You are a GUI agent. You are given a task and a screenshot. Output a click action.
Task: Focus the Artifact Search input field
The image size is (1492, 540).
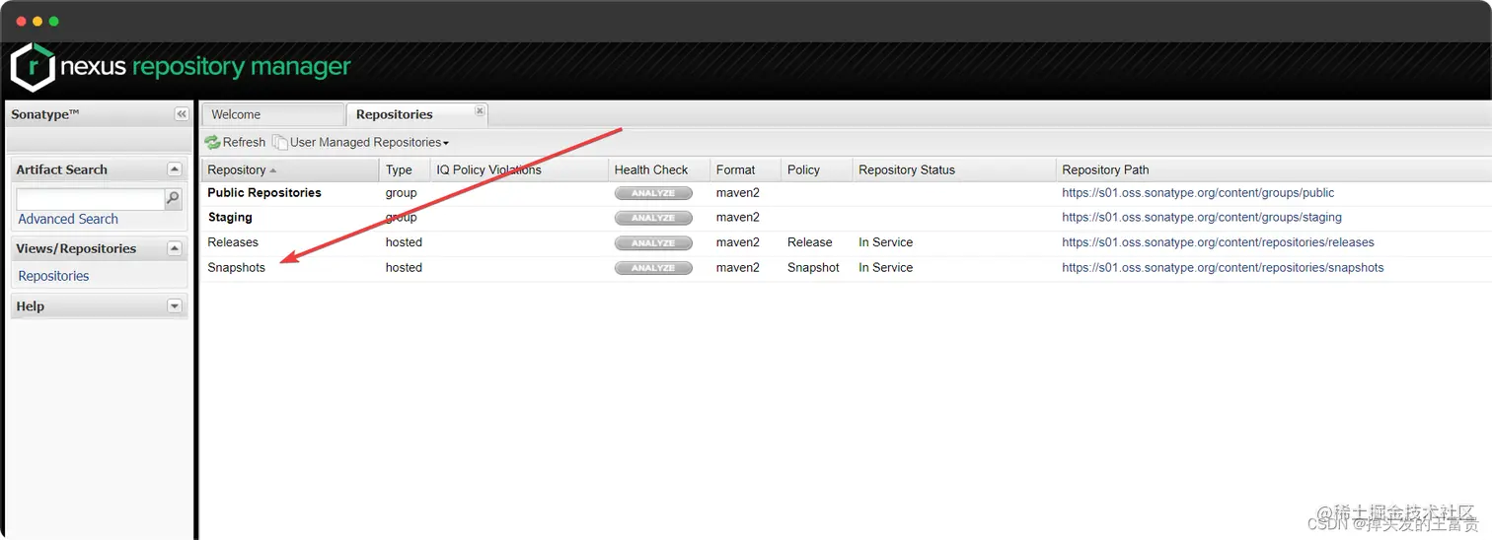click(90, 199)
